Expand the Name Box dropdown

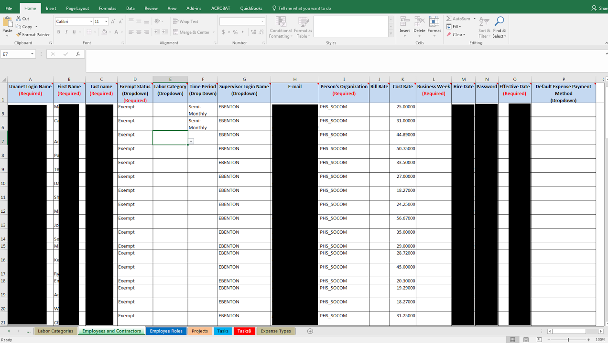click(33, 54)
